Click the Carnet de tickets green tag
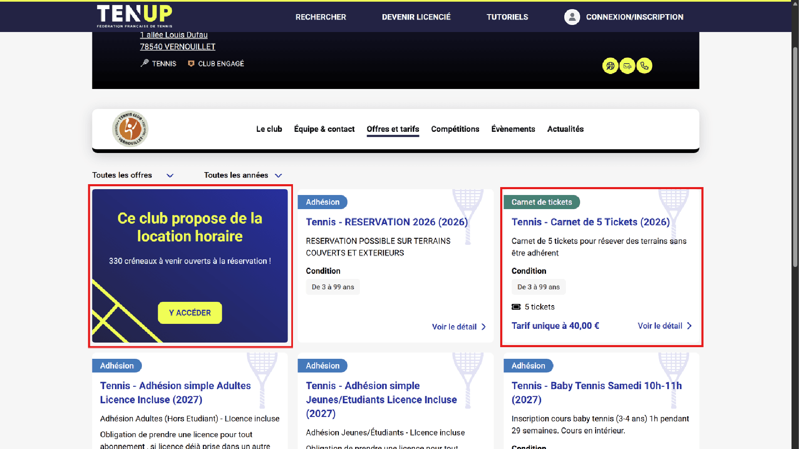Viewport: 799px width, 449px height. 541,202
